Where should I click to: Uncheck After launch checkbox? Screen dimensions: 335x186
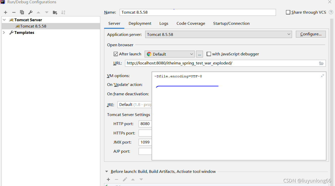pyautogui.click(x=116, y=54)
